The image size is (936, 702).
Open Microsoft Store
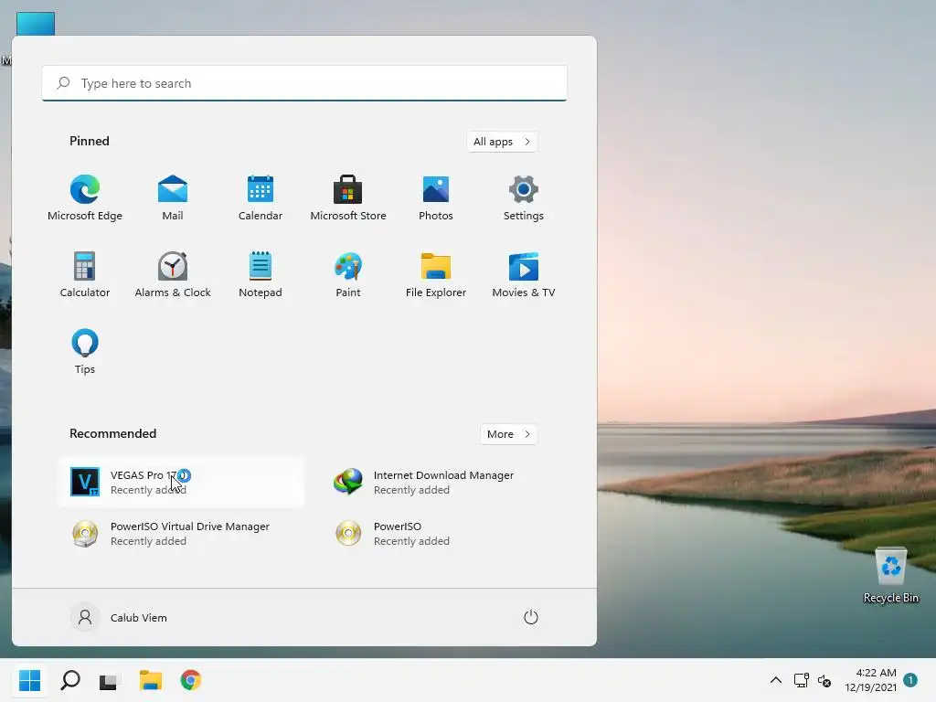[348, 197]
